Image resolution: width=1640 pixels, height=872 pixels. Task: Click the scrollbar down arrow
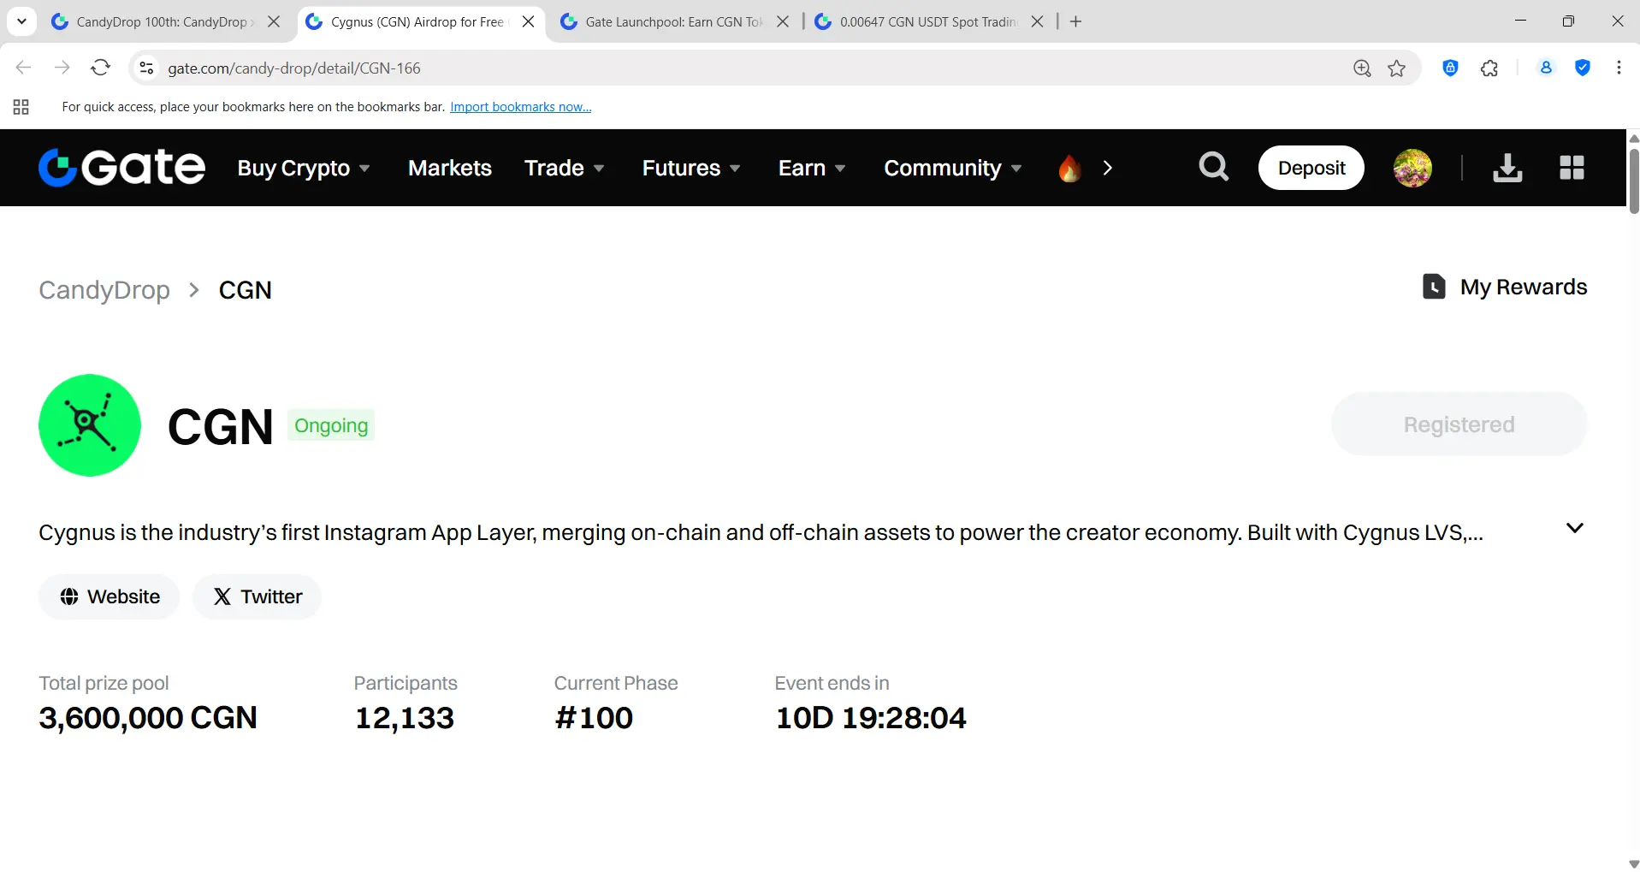[x=1633, y=864]
